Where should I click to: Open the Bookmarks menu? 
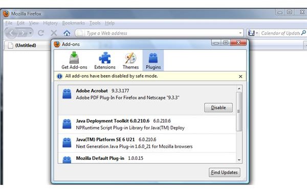73,23
